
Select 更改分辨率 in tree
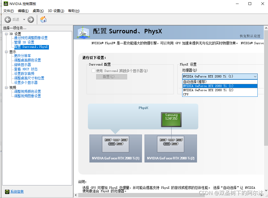click(x=22, y=56)
